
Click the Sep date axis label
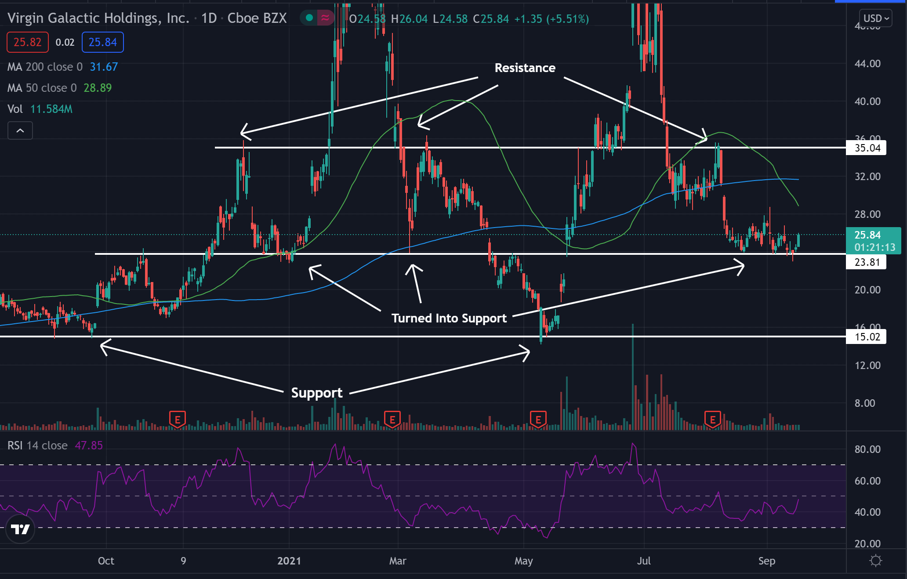click(x=767, y=561)
